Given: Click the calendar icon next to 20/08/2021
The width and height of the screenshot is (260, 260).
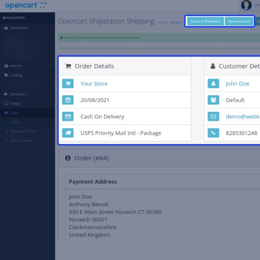Looking at the screenshot, I should click(68, 100).
